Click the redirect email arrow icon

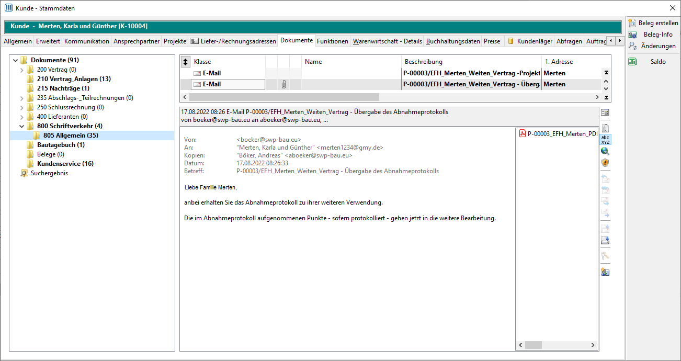pyautogui.click(x=605, y=213)
